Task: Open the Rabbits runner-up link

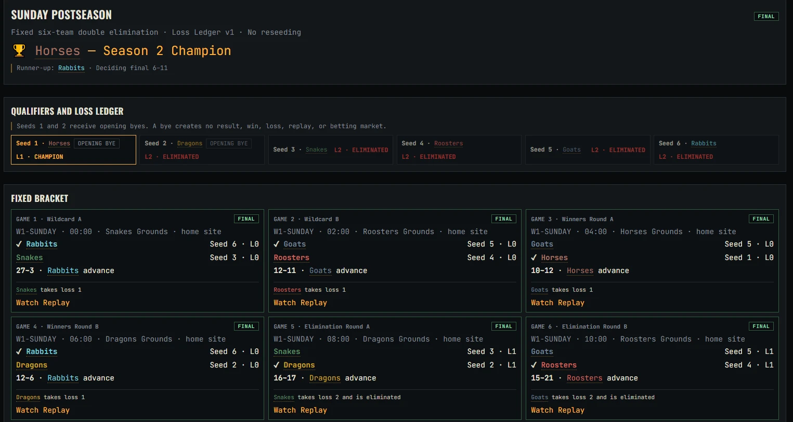Action: pyautogui.click(x=71, y=68)
